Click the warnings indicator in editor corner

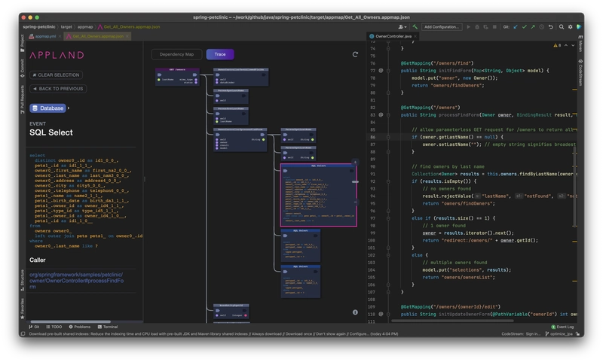[557, 45]
